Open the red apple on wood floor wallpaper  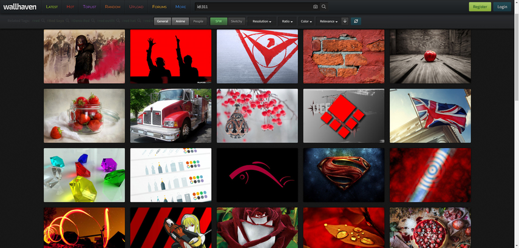[x=430, y=56]
